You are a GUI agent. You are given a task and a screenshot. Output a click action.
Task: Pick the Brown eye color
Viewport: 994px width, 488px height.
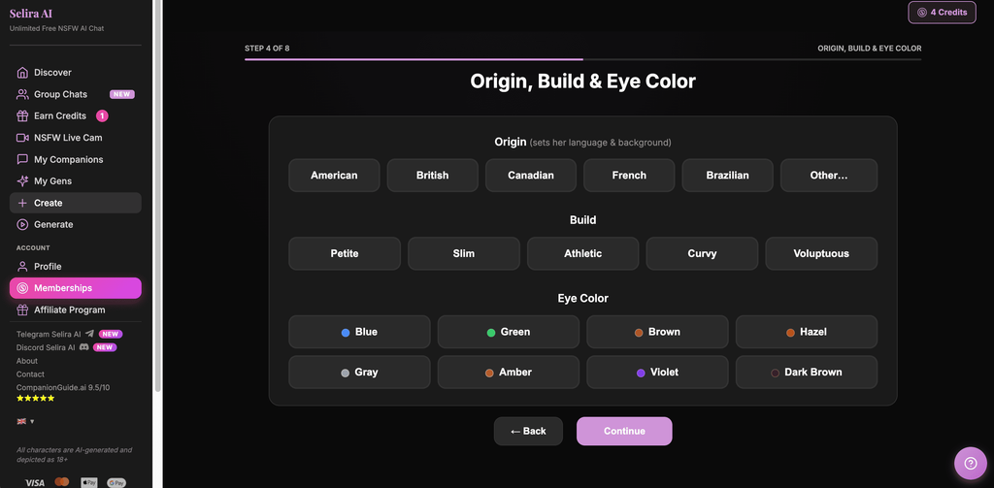657,332
